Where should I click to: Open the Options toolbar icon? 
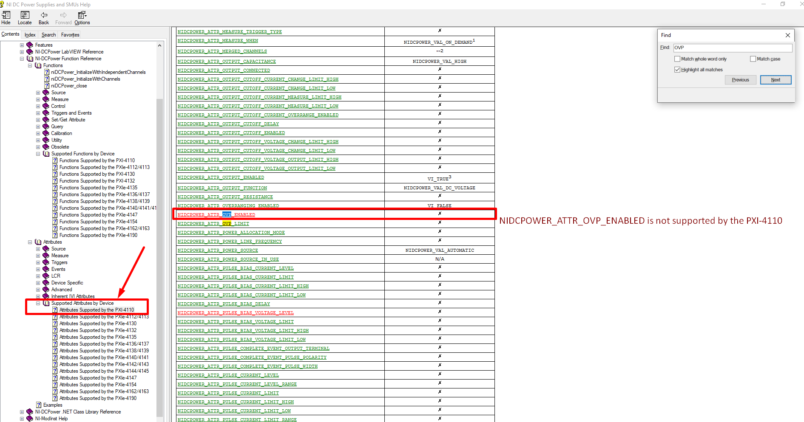tap(82, 15)
